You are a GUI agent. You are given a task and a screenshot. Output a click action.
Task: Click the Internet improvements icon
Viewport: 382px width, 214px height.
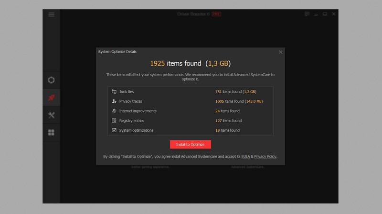114,111
